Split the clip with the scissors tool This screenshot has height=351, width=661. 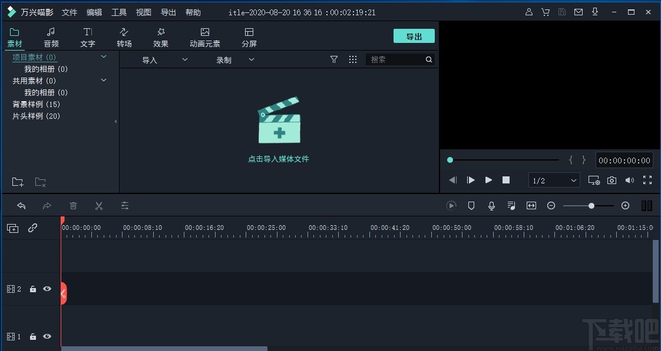point(98,206)
